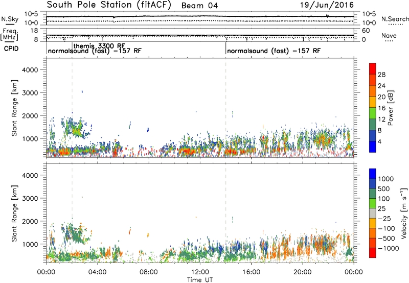Click the normalsound entry starting at 14:00
This screenshot has width=409, height=283.
pos(274,51)
